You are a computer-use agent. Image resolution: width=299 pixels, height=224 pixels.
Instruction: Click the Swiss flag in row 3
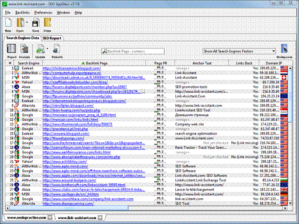[x=284, y=78]
